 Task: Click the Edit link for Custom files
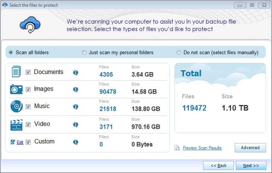[x=20, y=142]
